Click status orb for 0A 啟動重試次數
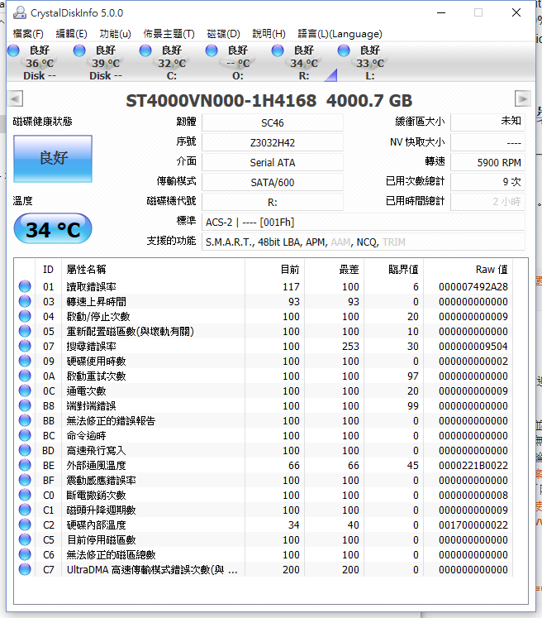Viewport: 542px width, 618px height. point(25,376)
